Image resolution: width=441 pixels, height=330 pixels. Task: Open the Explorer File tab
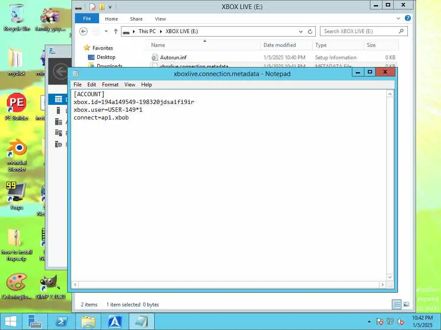click(x=87, y=18)
